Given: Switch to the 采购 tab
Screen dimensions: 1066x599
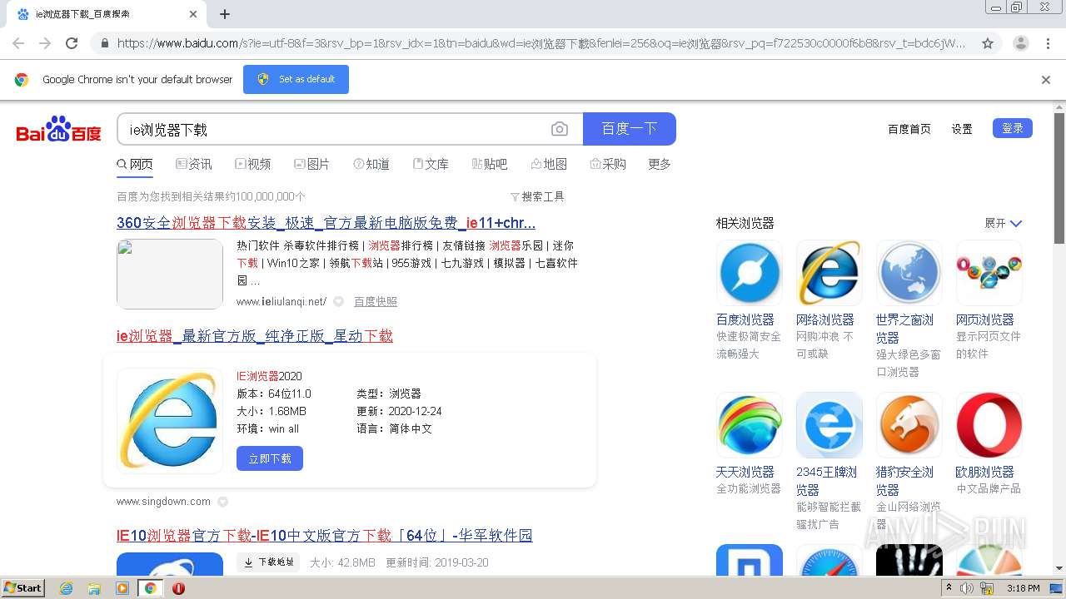Looking at the screenshot, I should (x=608, y=164).
